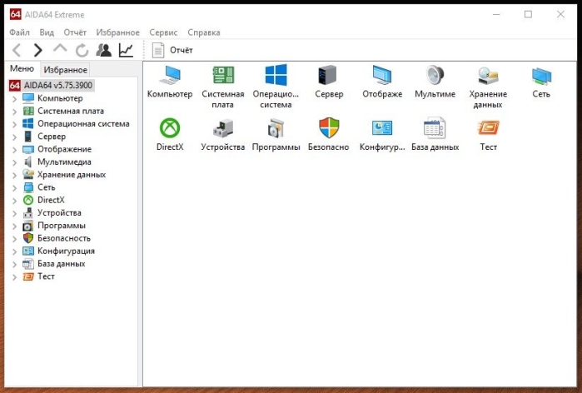Image resolution: width=582 pixels, height=393 pixels.
Task: Expand the DirectX tree node chevron
Action: tap(14, 201)
